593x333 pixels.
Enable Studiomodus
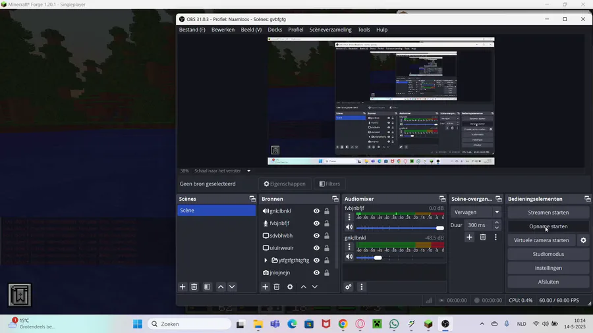pos(548,254)
